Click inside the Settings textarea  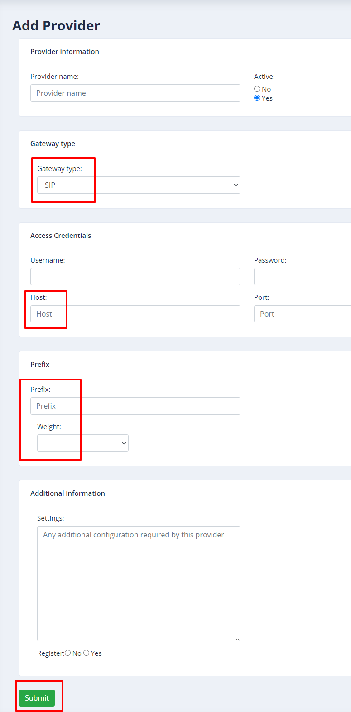(139, 584)
